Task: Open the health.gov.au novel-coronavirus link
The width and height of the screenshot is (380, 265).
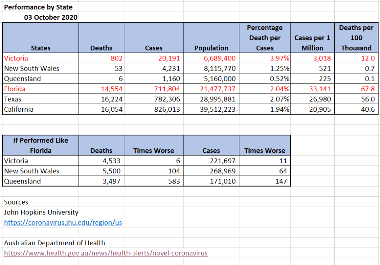Action: [105, 253]
